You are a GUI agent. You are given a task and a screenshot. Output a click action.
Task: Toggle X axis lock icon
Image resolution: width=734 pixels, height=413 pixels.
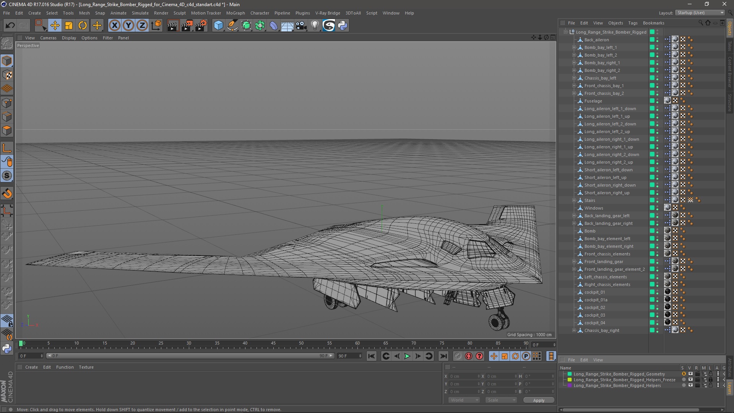coord(114,26)
